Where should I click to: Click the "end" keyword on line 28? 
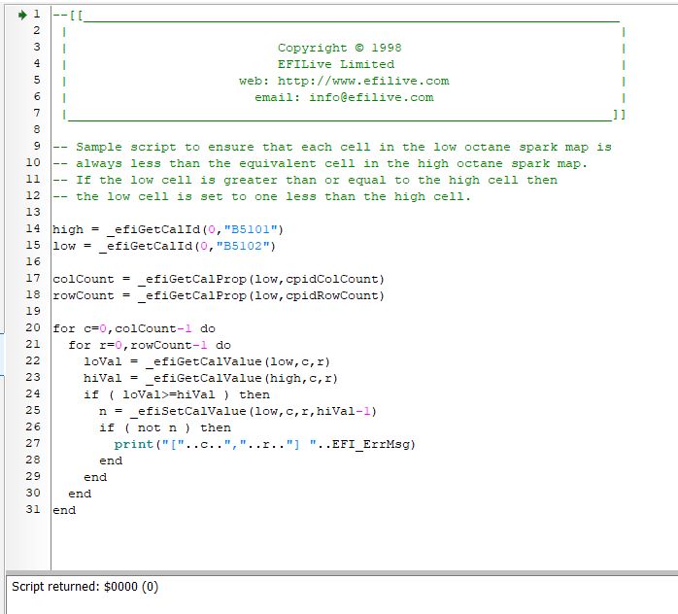[x=111, y=460]
